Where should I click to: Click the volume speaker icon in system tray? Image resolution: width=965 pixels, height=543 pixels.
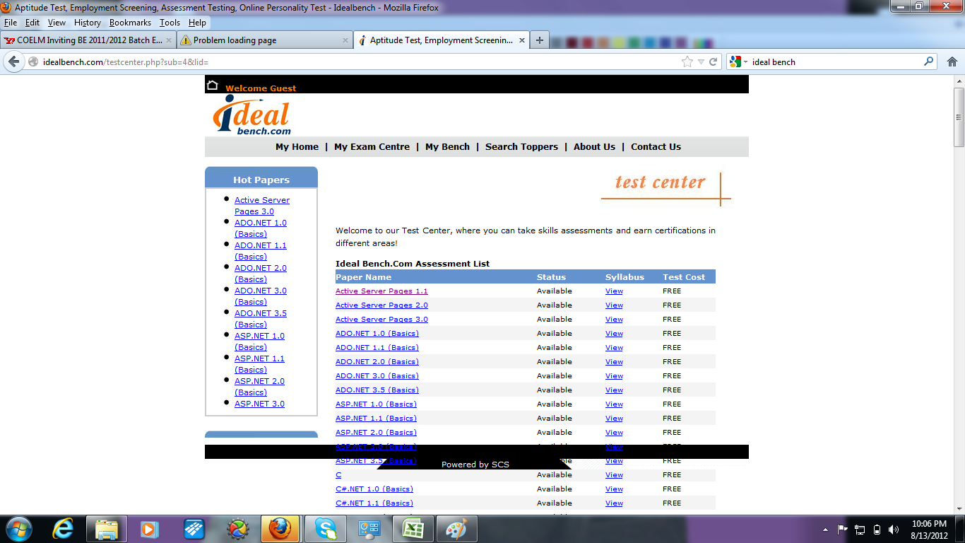pyautogui.click(x=894, y=530)
